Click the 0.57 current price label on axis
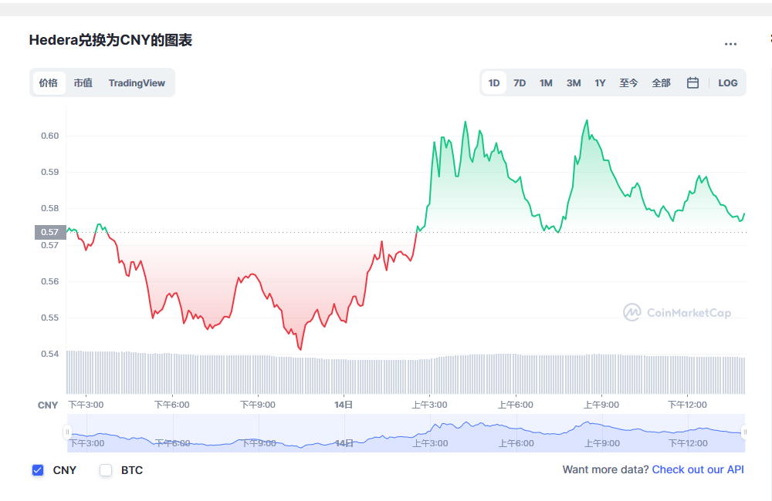 pos(50,232)
